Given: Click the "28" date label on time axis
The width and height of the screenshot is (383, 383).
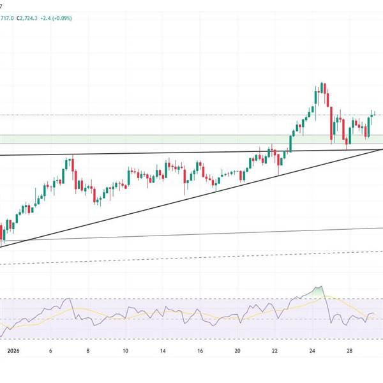Looking at the screenshot, I should tap(350, 351).
